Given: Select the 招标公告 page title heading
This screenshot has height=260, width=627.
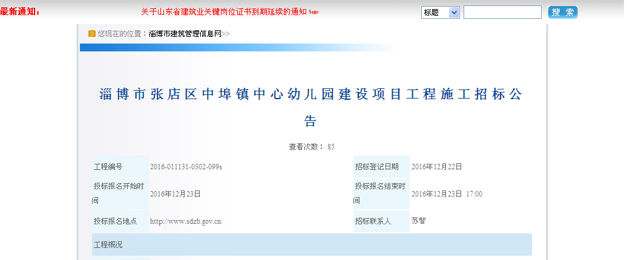Looking at the screenshot, I should tap(310, 107).
